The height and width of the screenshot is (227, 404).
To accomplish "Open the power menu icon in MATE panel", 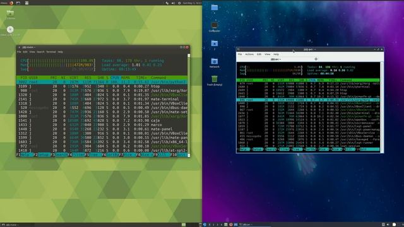I will click(x=179, y=3).
